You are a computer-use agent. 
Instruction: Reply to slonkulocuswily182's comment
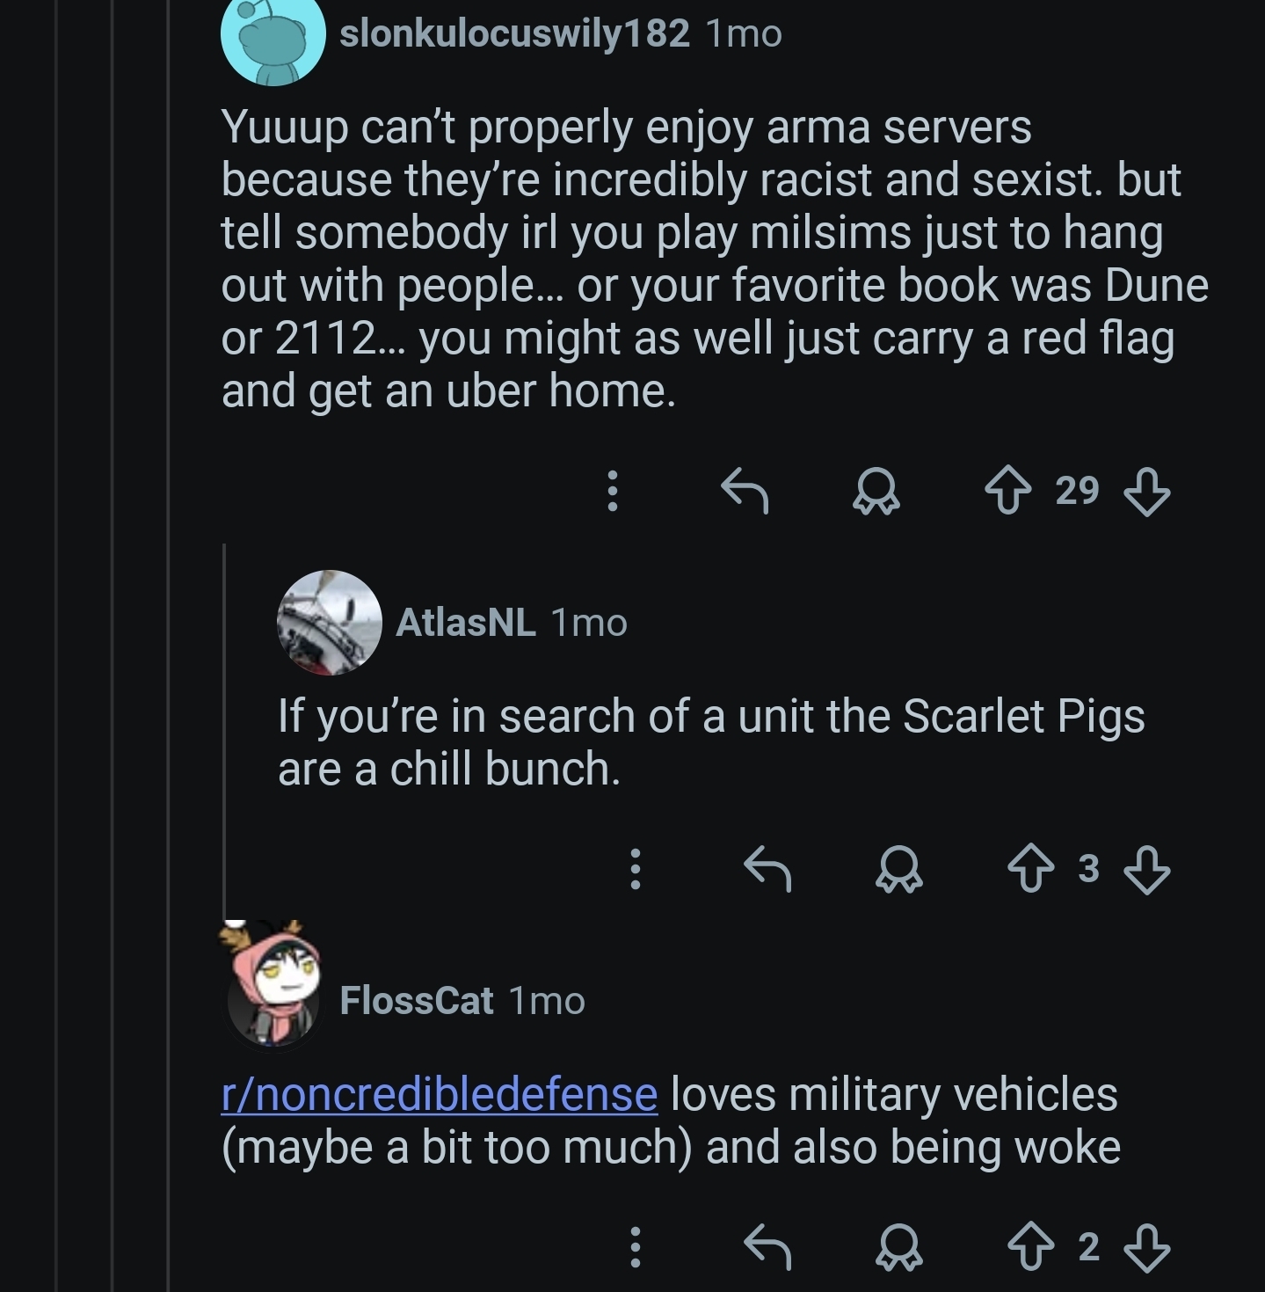coord(745,491)
